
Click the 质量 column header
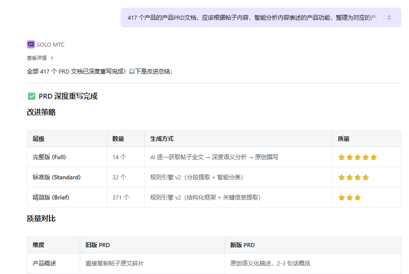(x=344, y=139)
